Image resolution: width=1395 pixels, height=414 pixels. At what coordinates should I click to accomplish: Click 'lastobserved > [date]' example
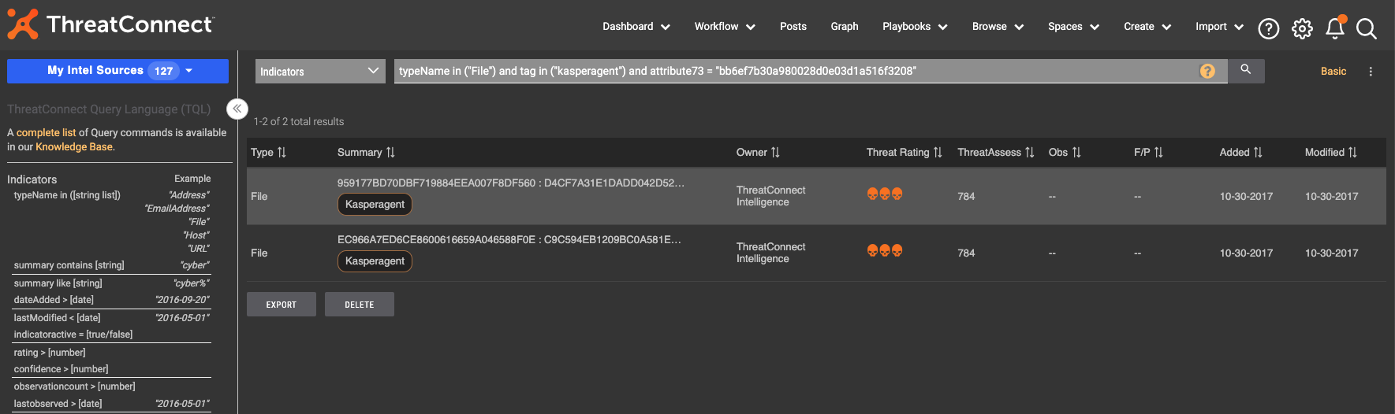click(58, 404)
